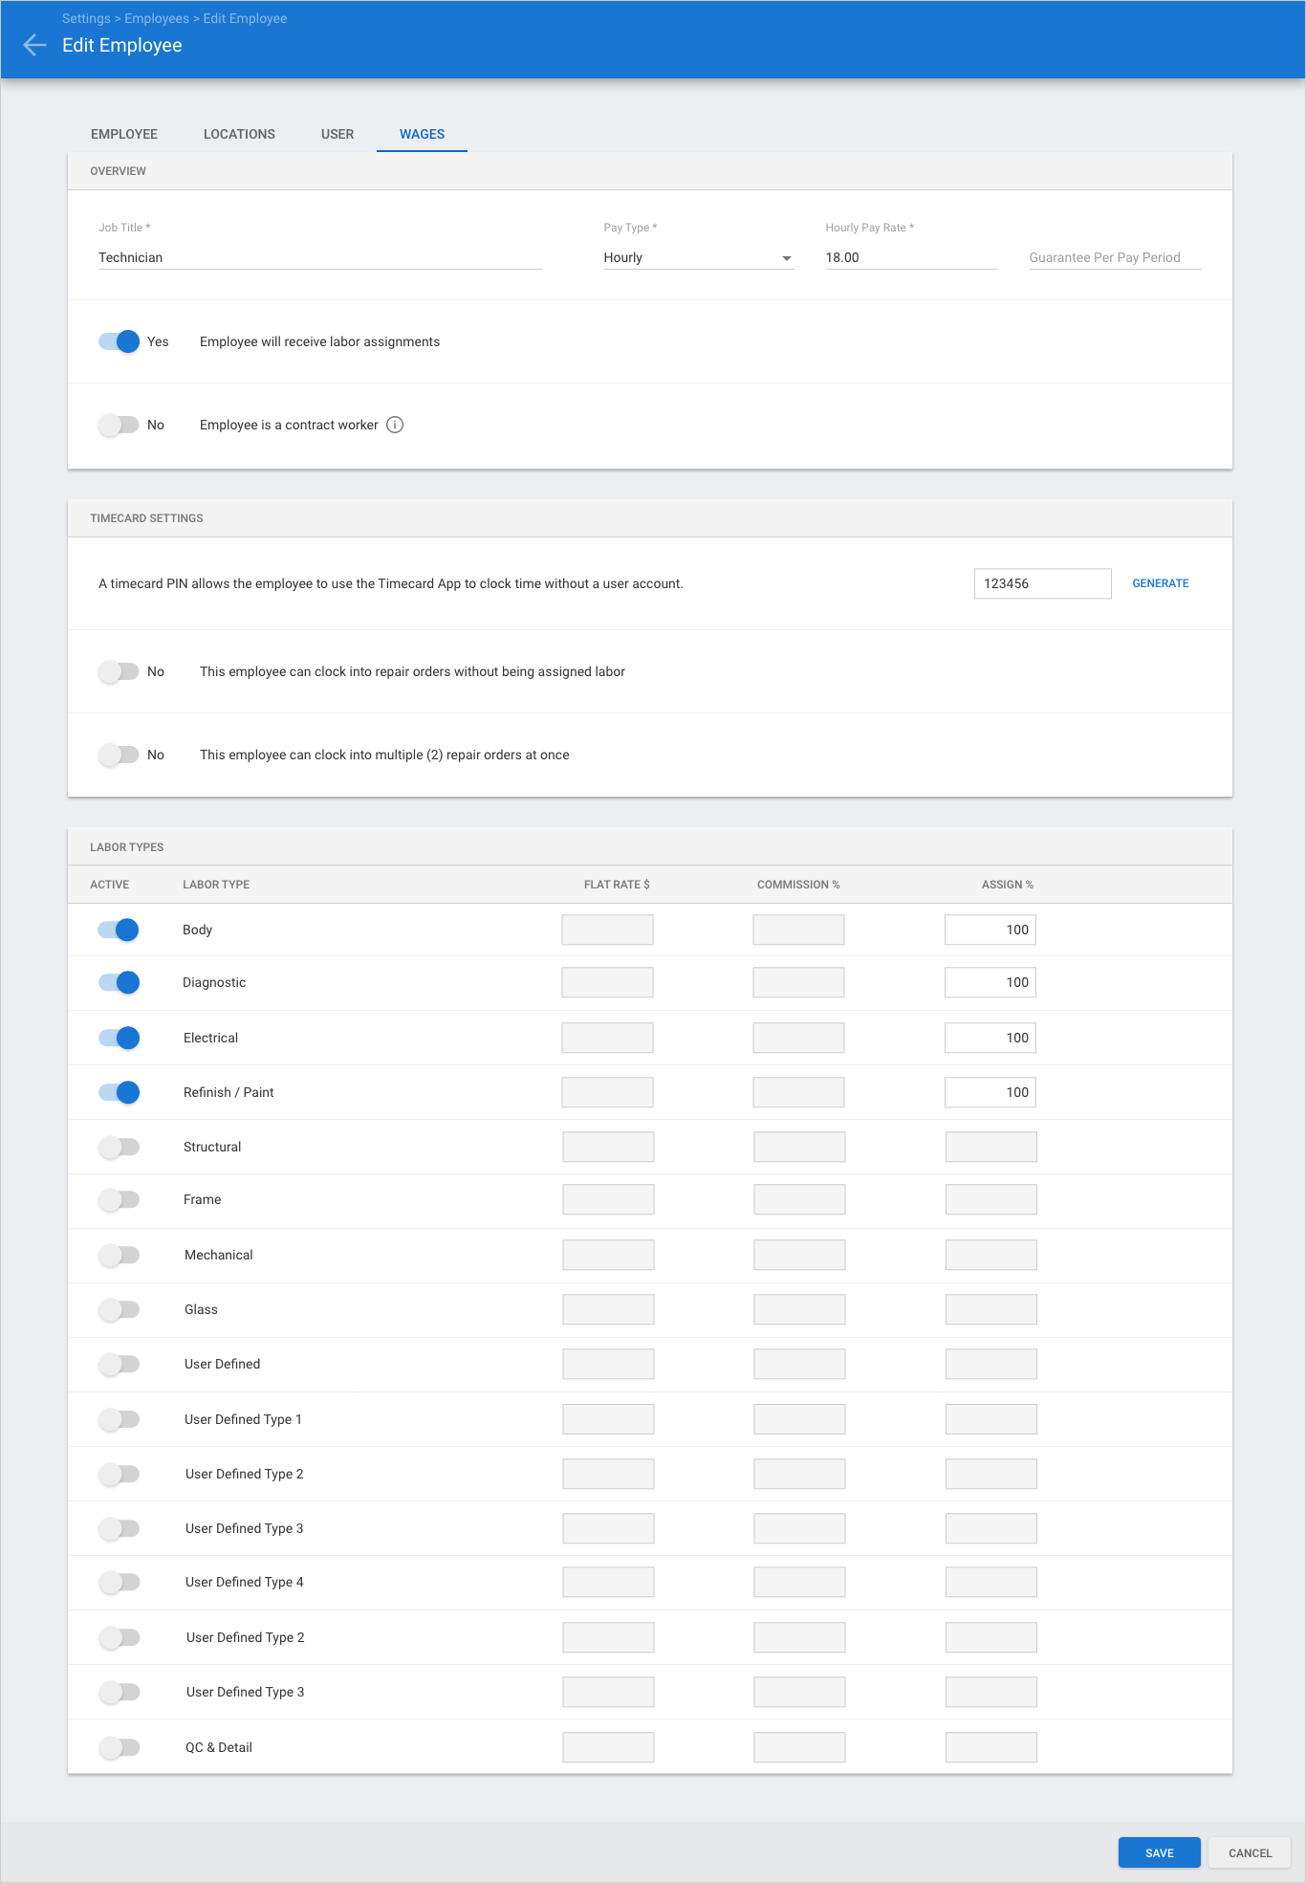Edit Body flat rate field
Image resolution: width=1306 pixels, height=1883 pixels.
[607, 930]
